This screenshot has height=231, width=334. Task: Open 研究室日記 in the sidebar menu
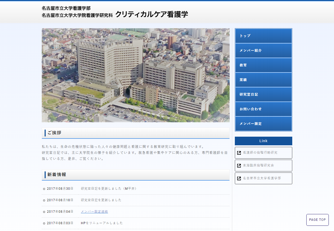264,94
